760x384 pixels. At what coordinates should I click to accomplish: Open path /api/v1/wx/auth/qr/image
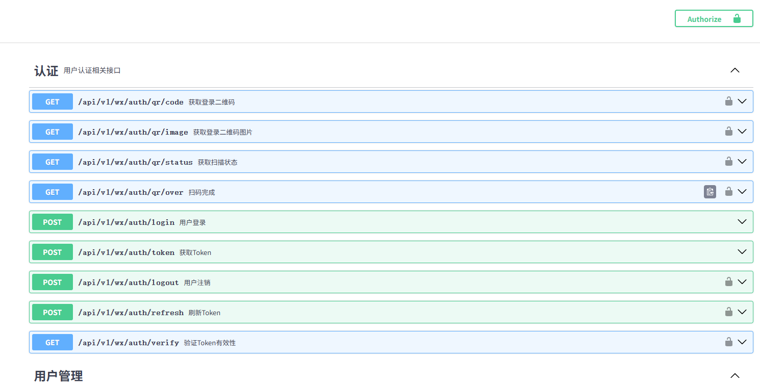click(133, 132)
